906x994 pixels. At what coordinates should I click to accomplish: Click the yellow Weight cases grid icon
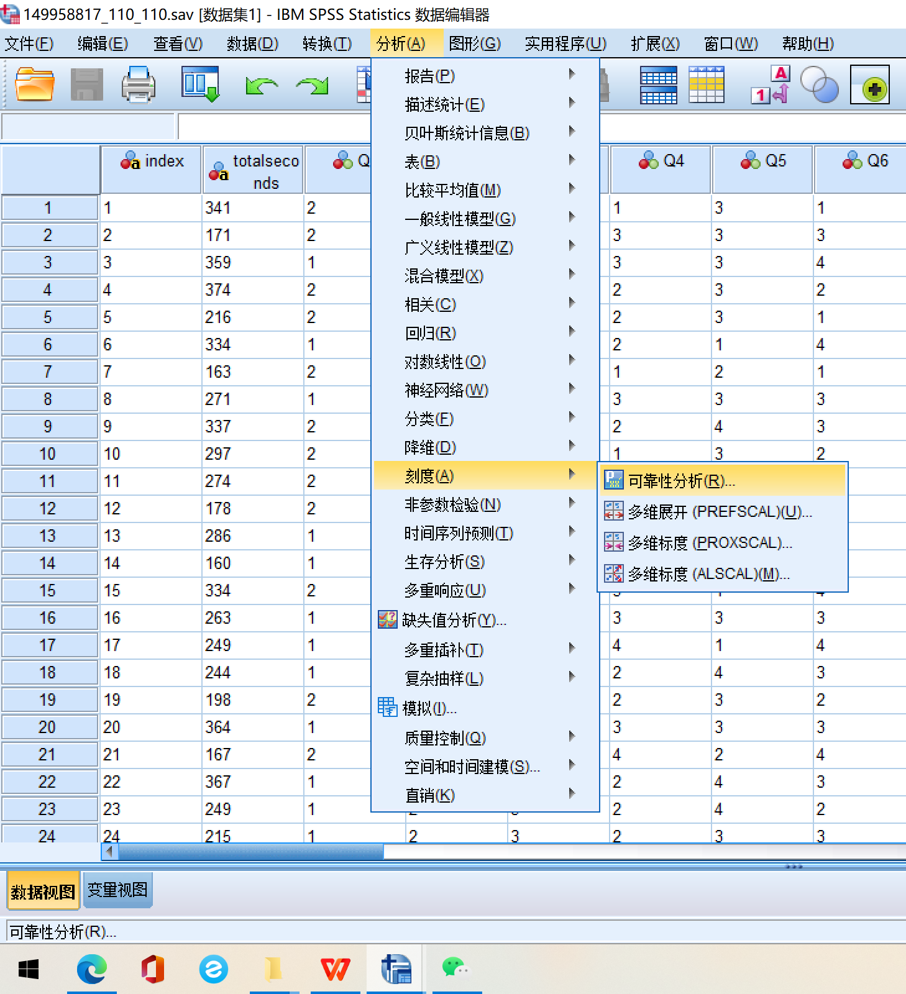click(707, 84)
